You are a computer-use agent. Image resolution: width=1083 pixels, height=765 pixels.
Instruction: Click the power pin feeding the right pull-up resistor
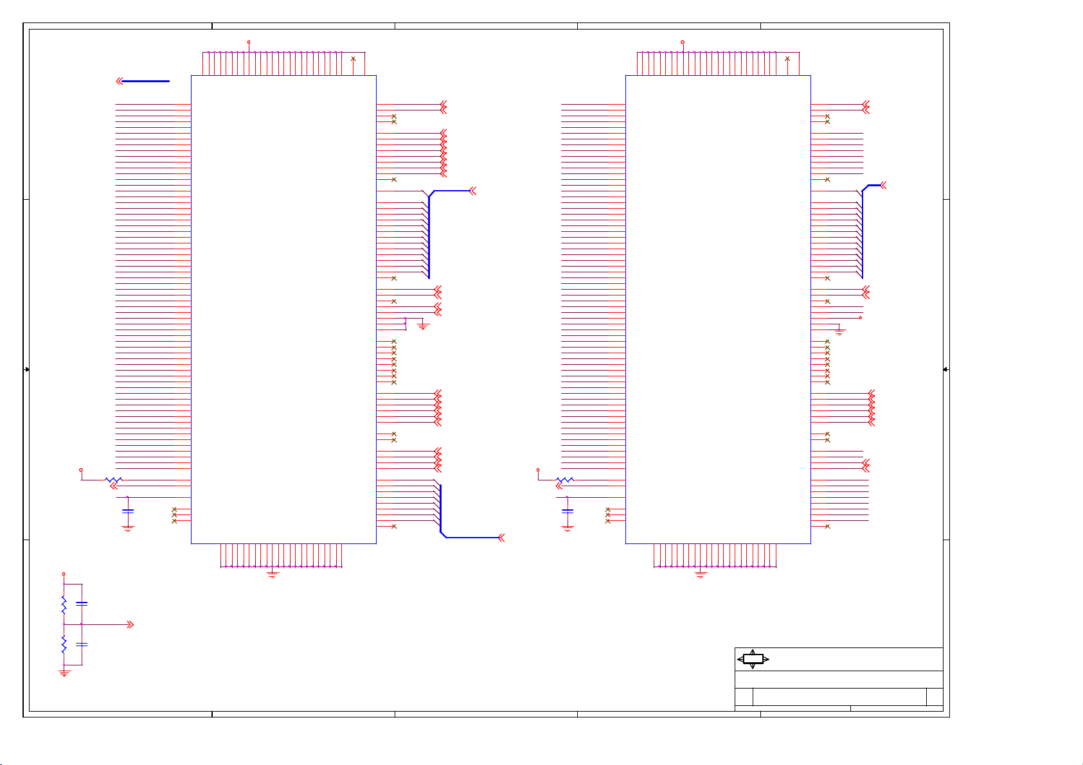tap(538, 470)
